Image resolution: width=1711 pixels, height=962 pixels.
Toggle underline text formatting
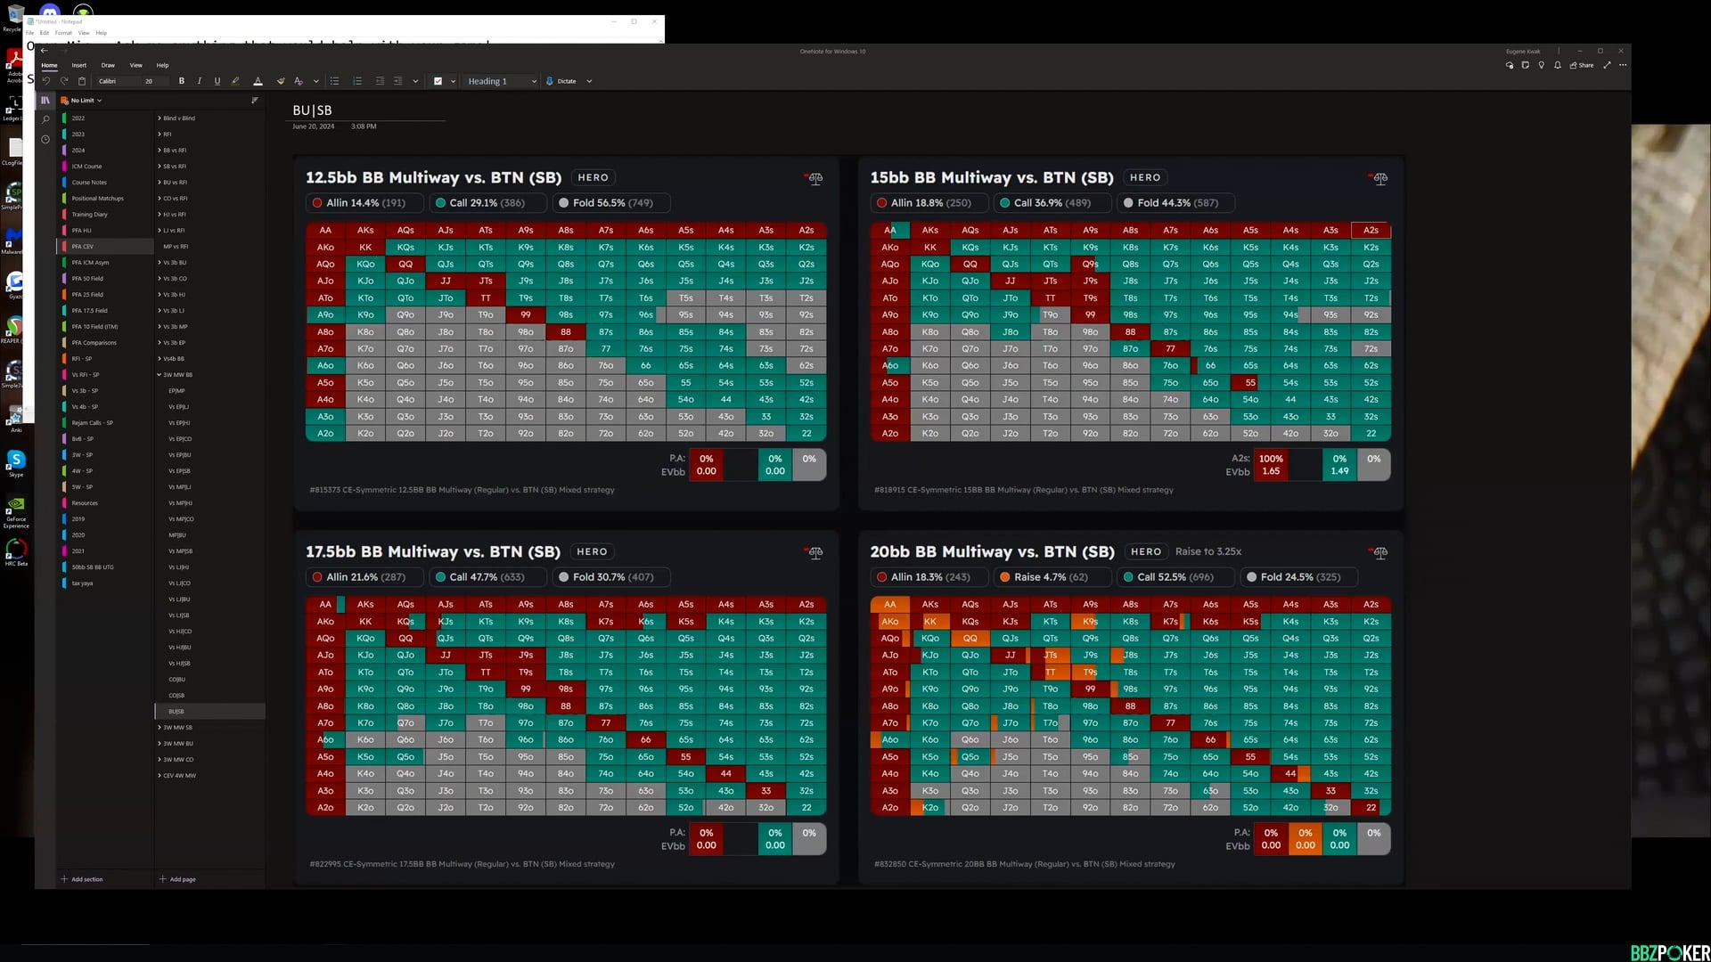point(217,81)
